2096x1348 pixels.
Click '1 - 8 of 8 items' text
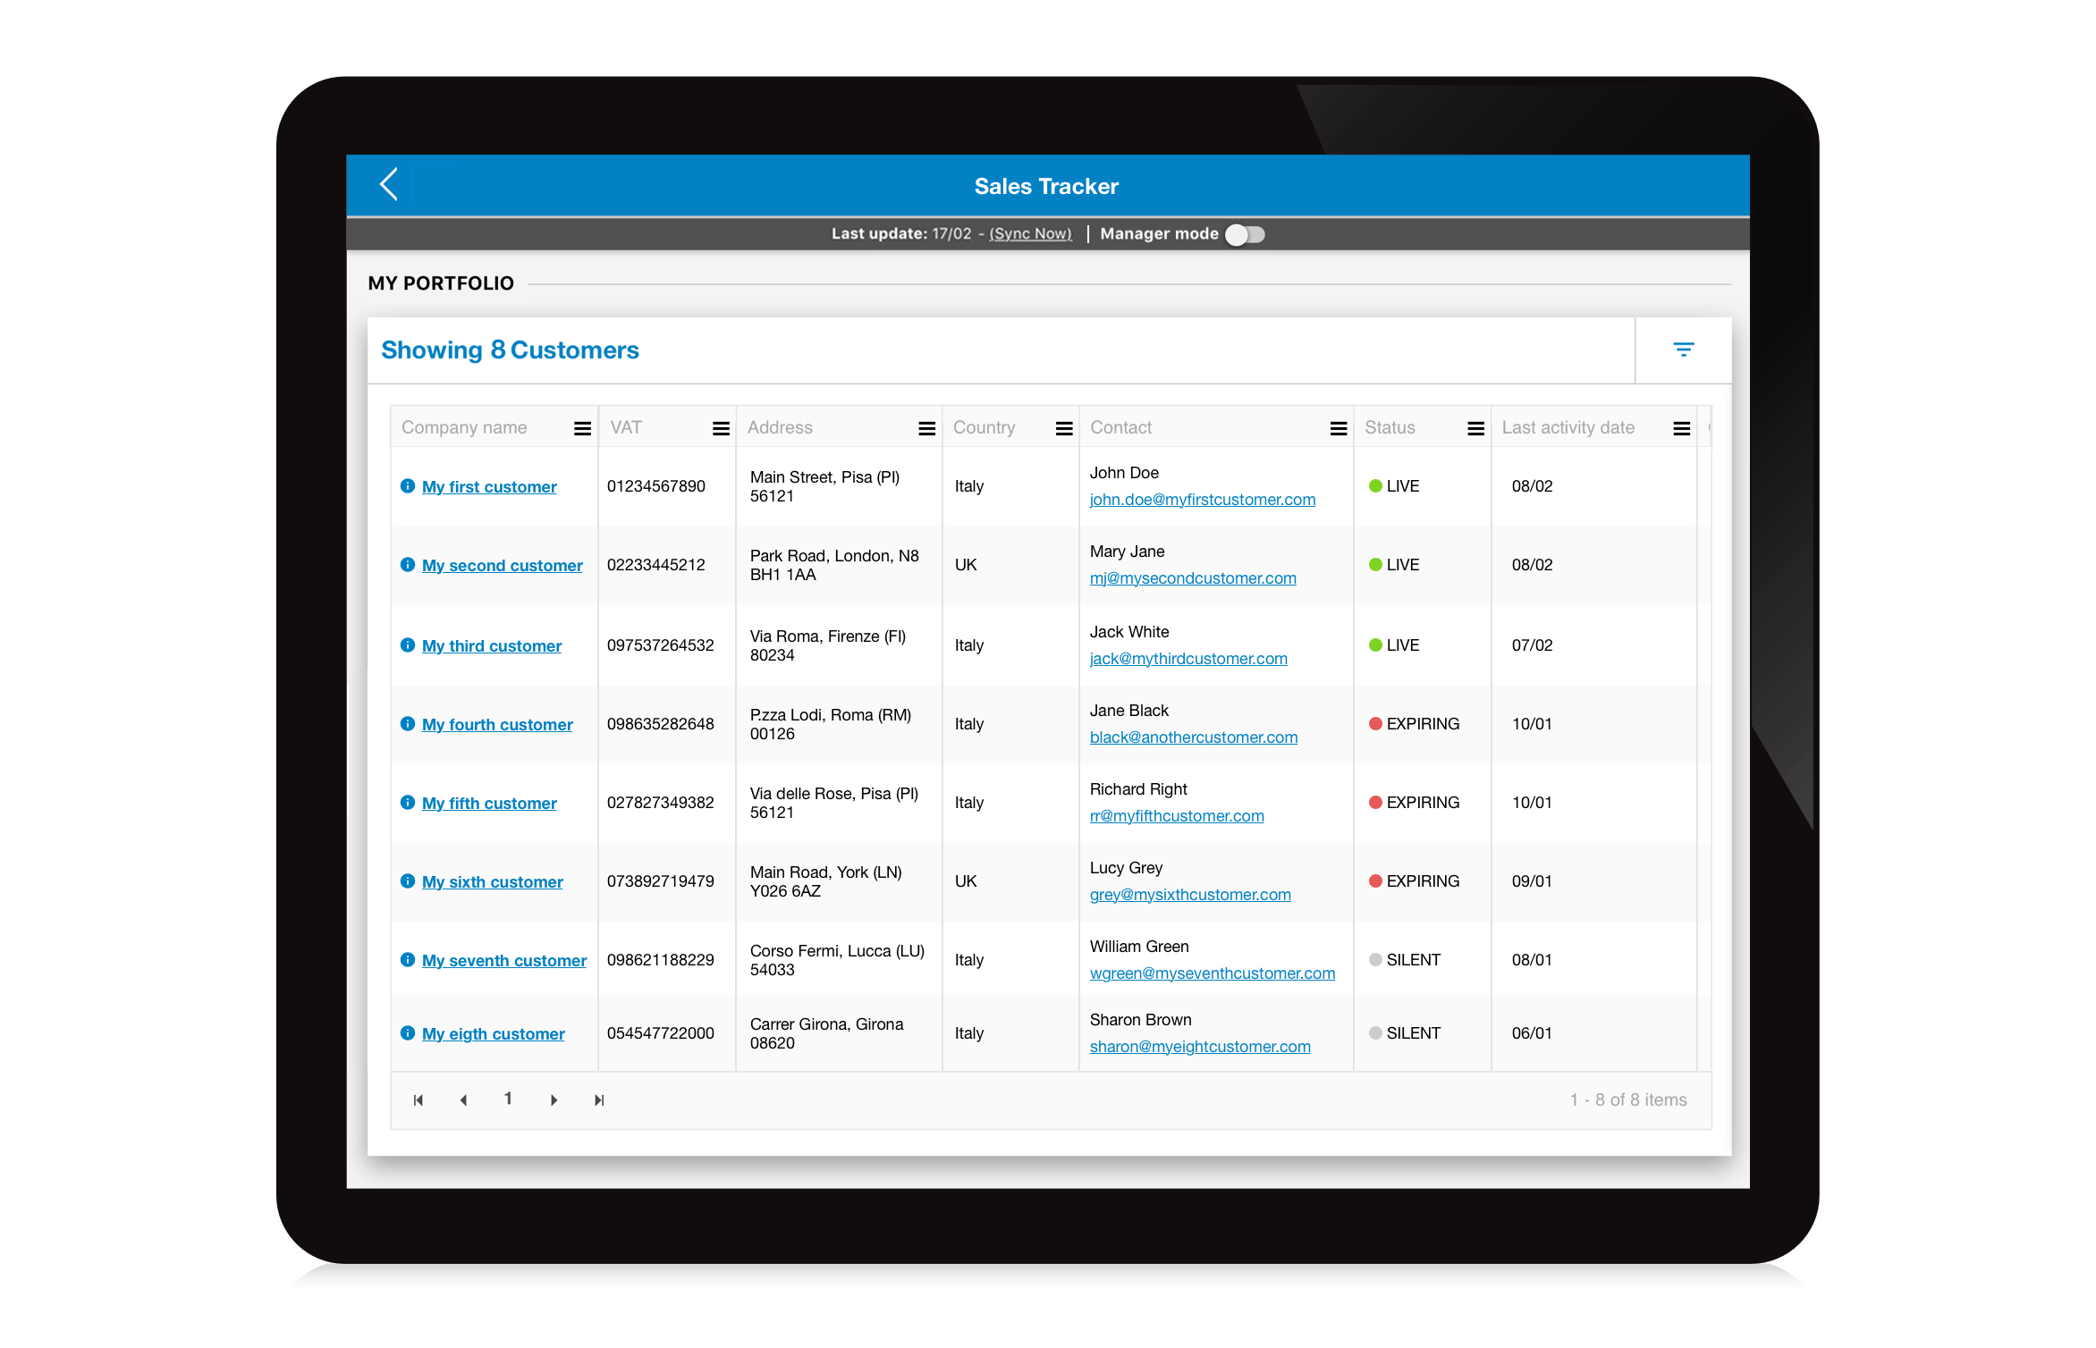[x=1628, y=1100]
